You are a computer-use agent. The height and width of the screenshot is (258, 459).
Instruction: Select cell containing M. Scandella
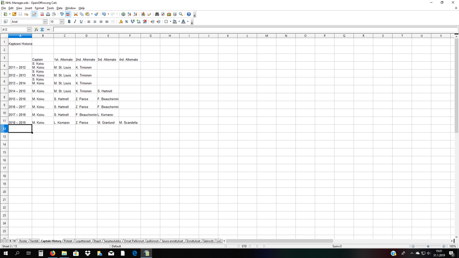(x=129, y=121)
